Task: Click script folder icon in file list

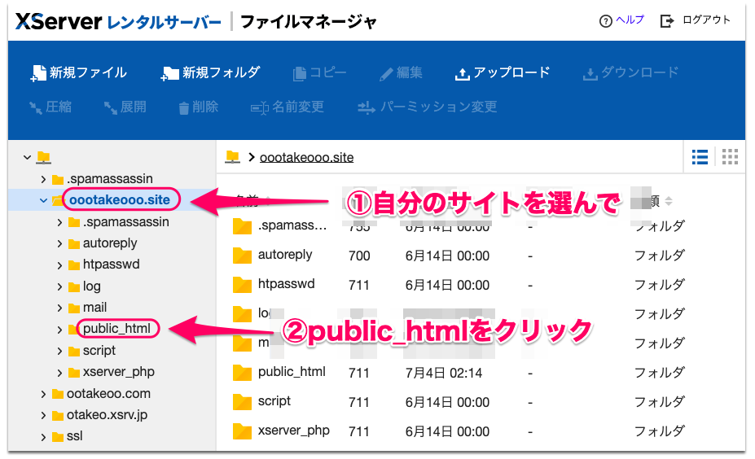Action: [242, 402]
